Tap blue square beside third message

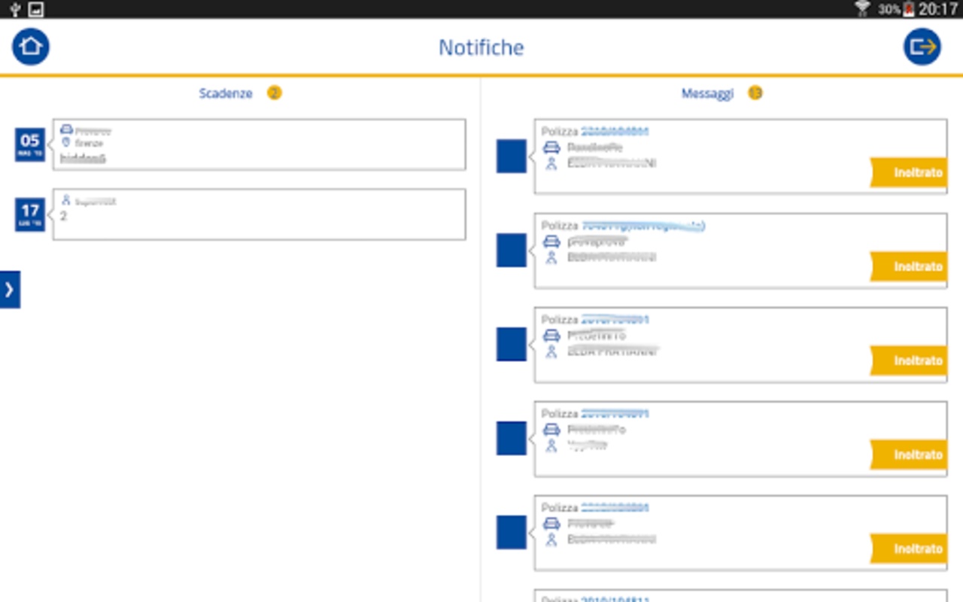512,345
